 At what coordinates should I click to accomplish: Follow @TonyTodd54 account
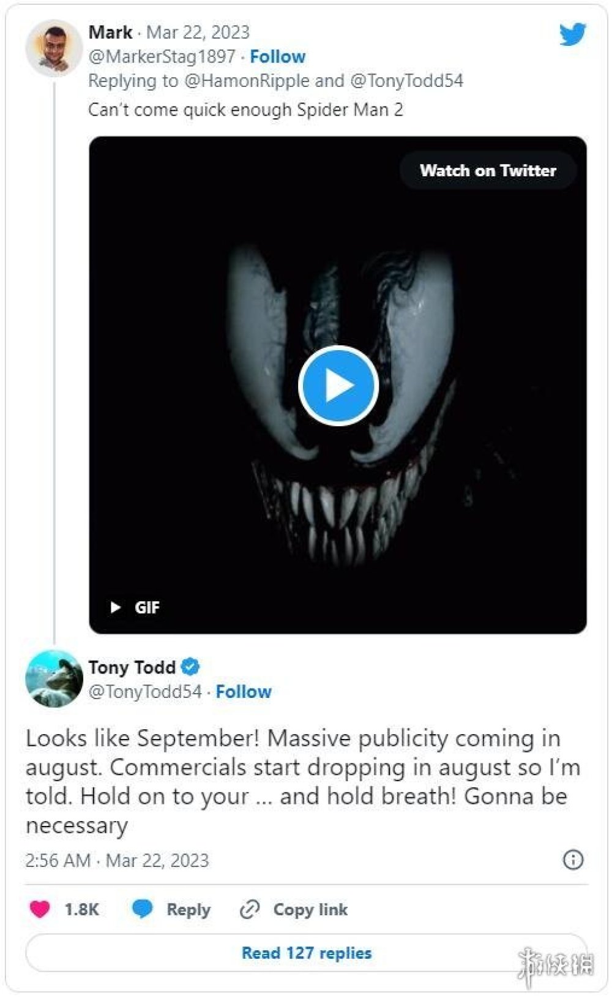(x=243, y=692)
